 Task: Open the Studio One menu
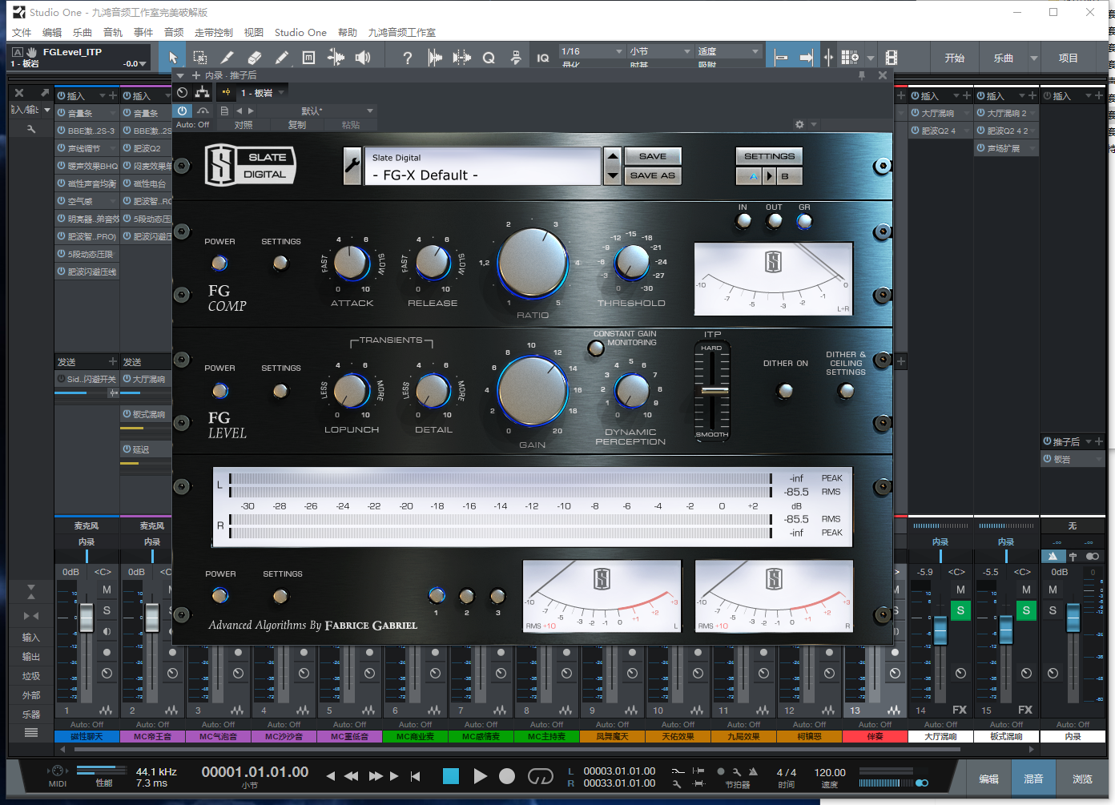[300, 33]
